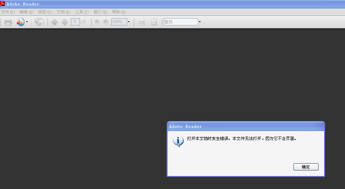The image size is (345, 189).
Task: Click the error message text 打开本文档时发生错误
Action: [209, 138]
